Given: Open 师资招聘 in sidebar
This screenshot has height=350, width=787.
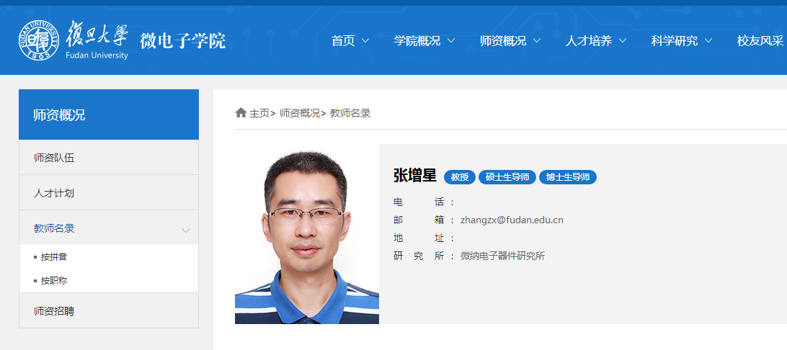Looking at the screenshot, I should click(109, 311).
